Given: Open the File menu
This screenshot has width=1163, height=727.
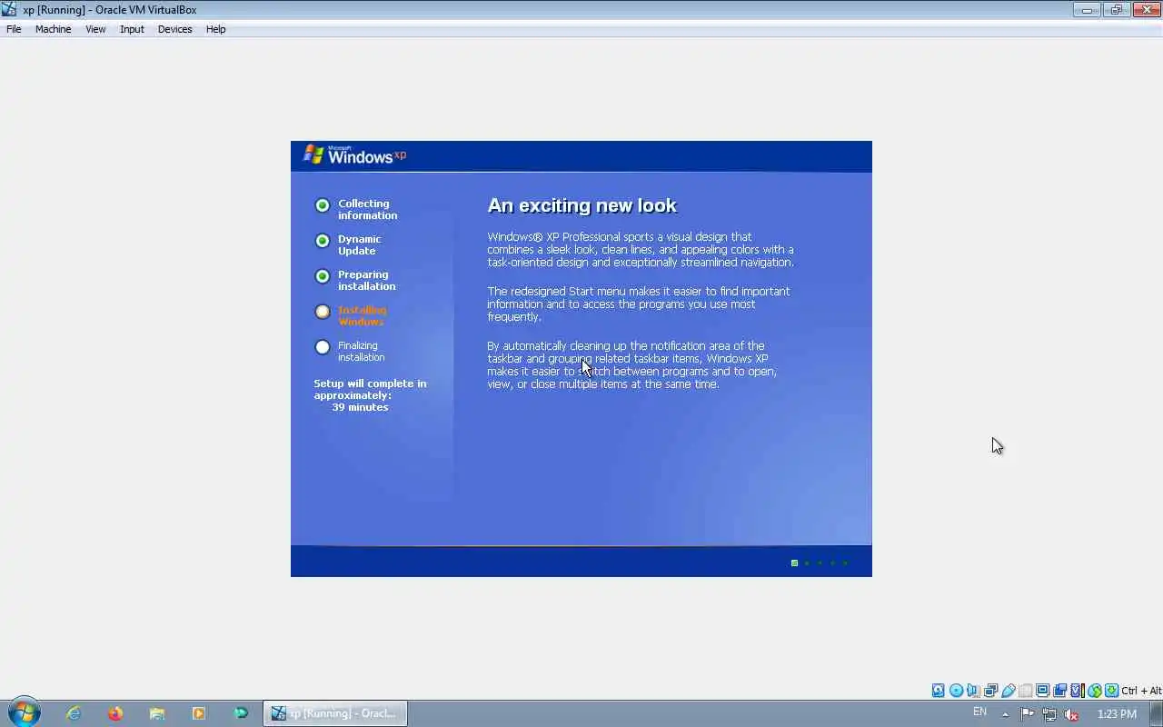Looking at the screenshot, I should pos(14,29).
